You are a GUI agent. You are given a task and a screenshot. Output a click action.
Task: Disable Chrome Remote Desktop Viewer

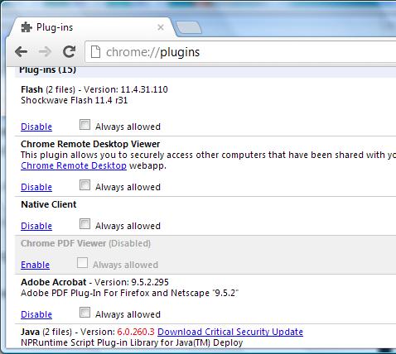click(36, 187)
